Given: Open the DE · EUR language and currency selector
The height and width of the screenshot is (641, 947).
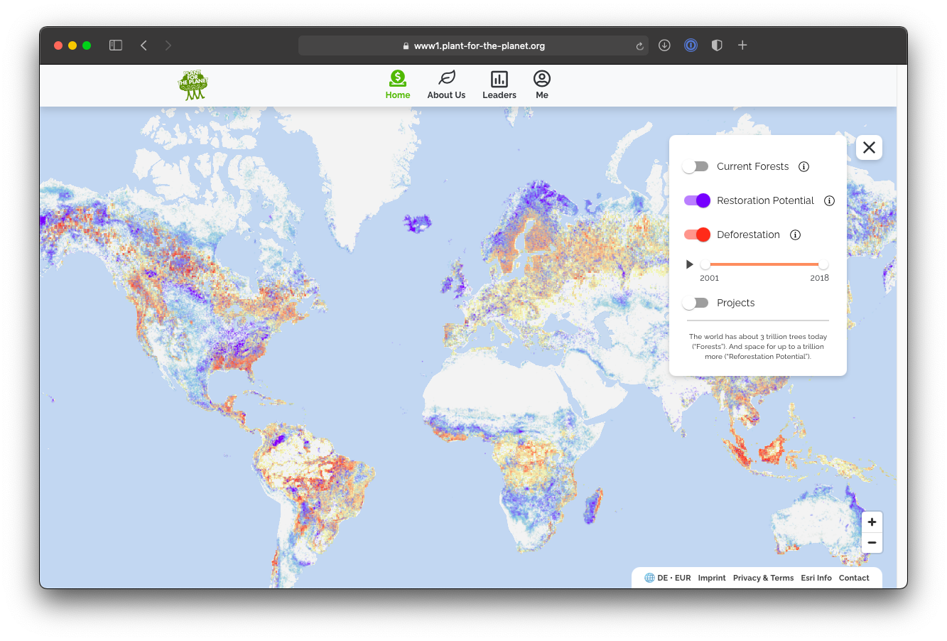Looking at the screenshot, I should point(667,578).
